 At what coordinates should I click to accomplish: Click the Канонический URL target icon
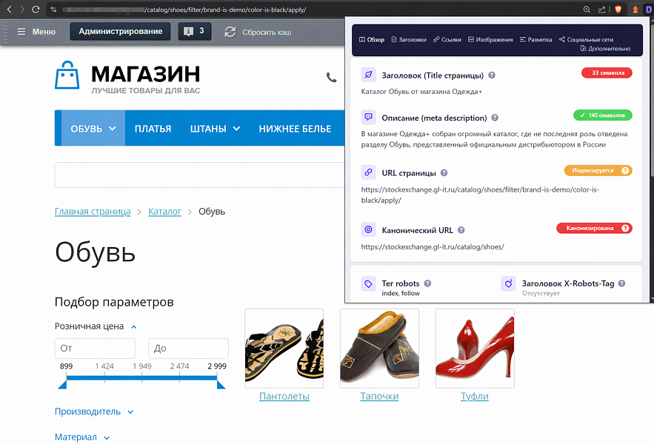click(368, 229)
